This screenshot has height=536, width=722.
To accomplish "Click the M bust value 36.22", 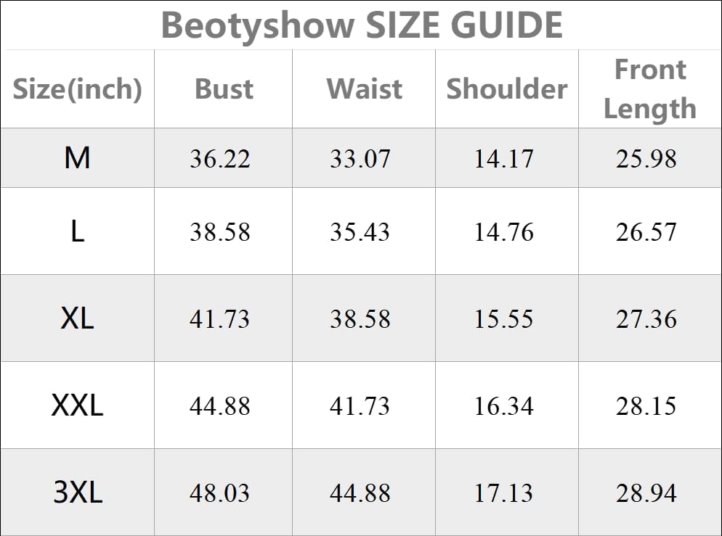I will pos(220,159).
